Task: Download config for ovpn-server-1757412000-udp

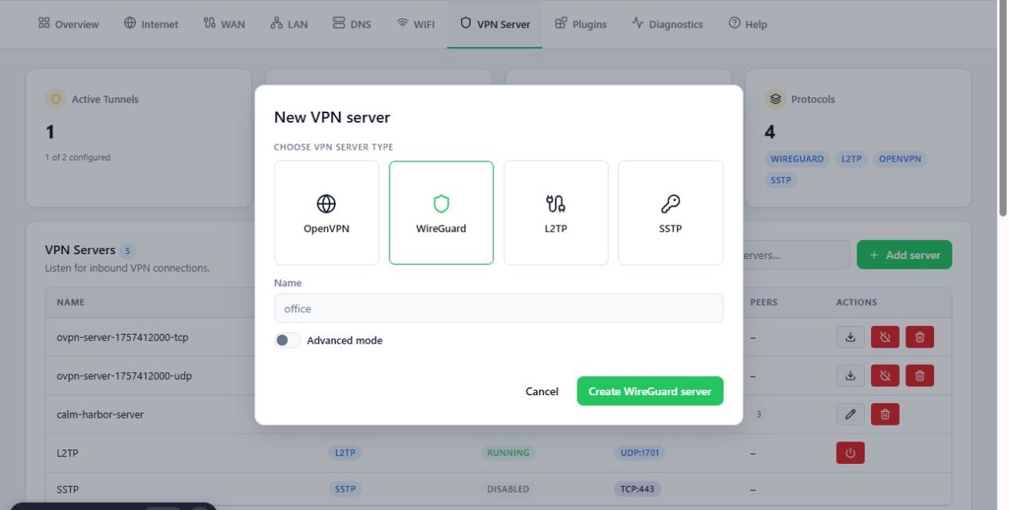Action: (x=850, y=375)
